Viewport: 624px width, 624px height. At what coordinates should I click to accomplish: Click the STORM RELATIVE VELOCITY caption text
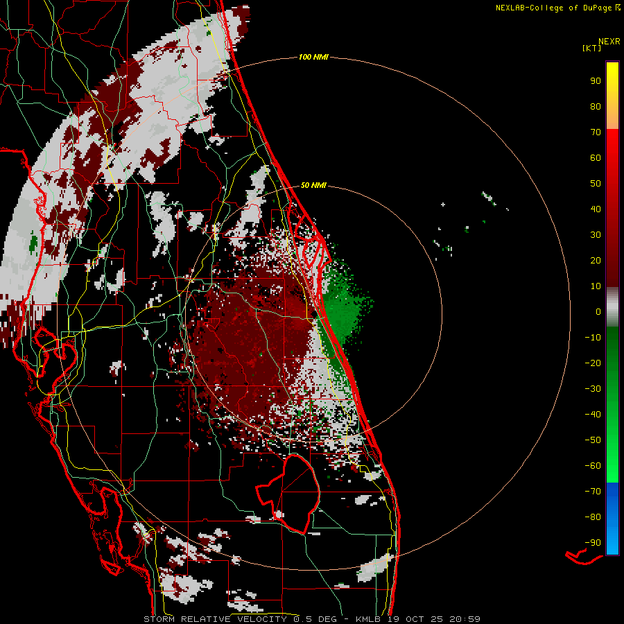[215, 619]
